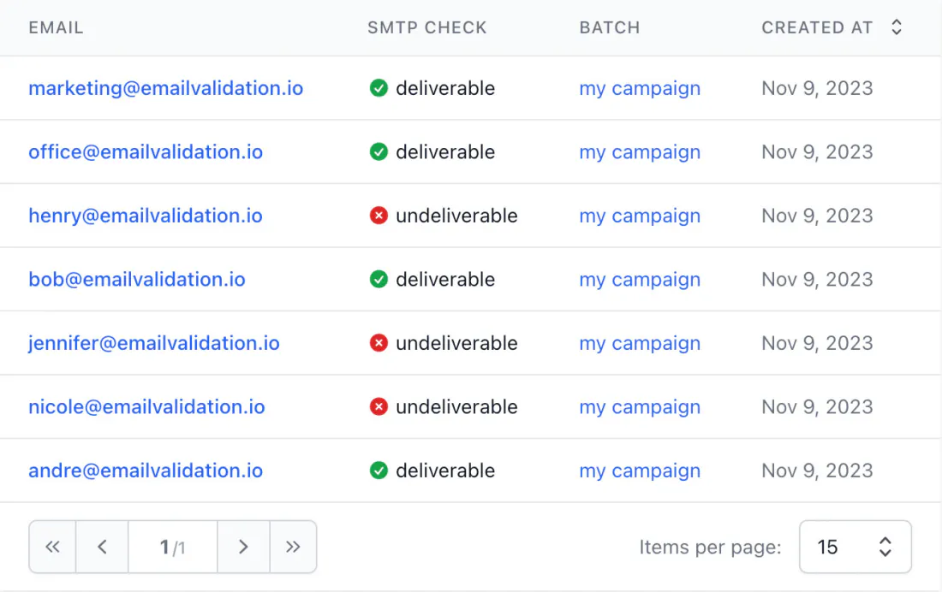
Task: Click deliverable status in bob row
Action: click(x=445, y=279)
